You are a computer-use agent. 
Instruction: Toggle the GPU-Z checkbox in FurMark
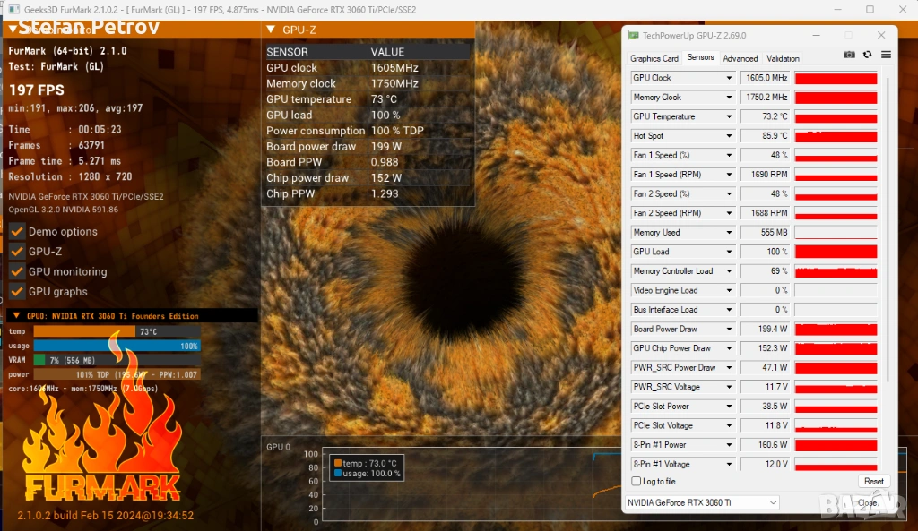tap(16, 252)
